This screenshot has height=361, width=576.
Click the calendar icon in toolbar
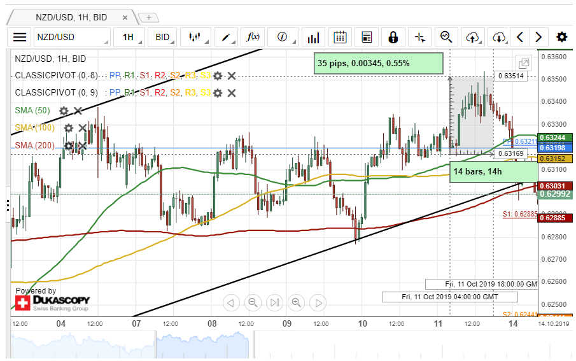tap(341, 37)
